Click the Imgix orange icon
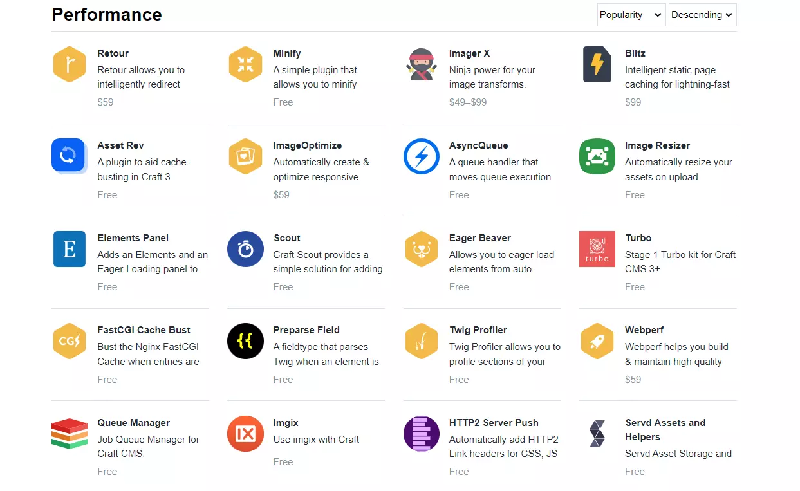The image size is (800, 491). tap(245, 434)
